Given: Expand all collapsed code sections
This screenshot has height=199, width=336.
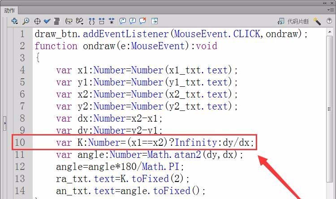Looking at the screenshot, I should tap(112, 21).
